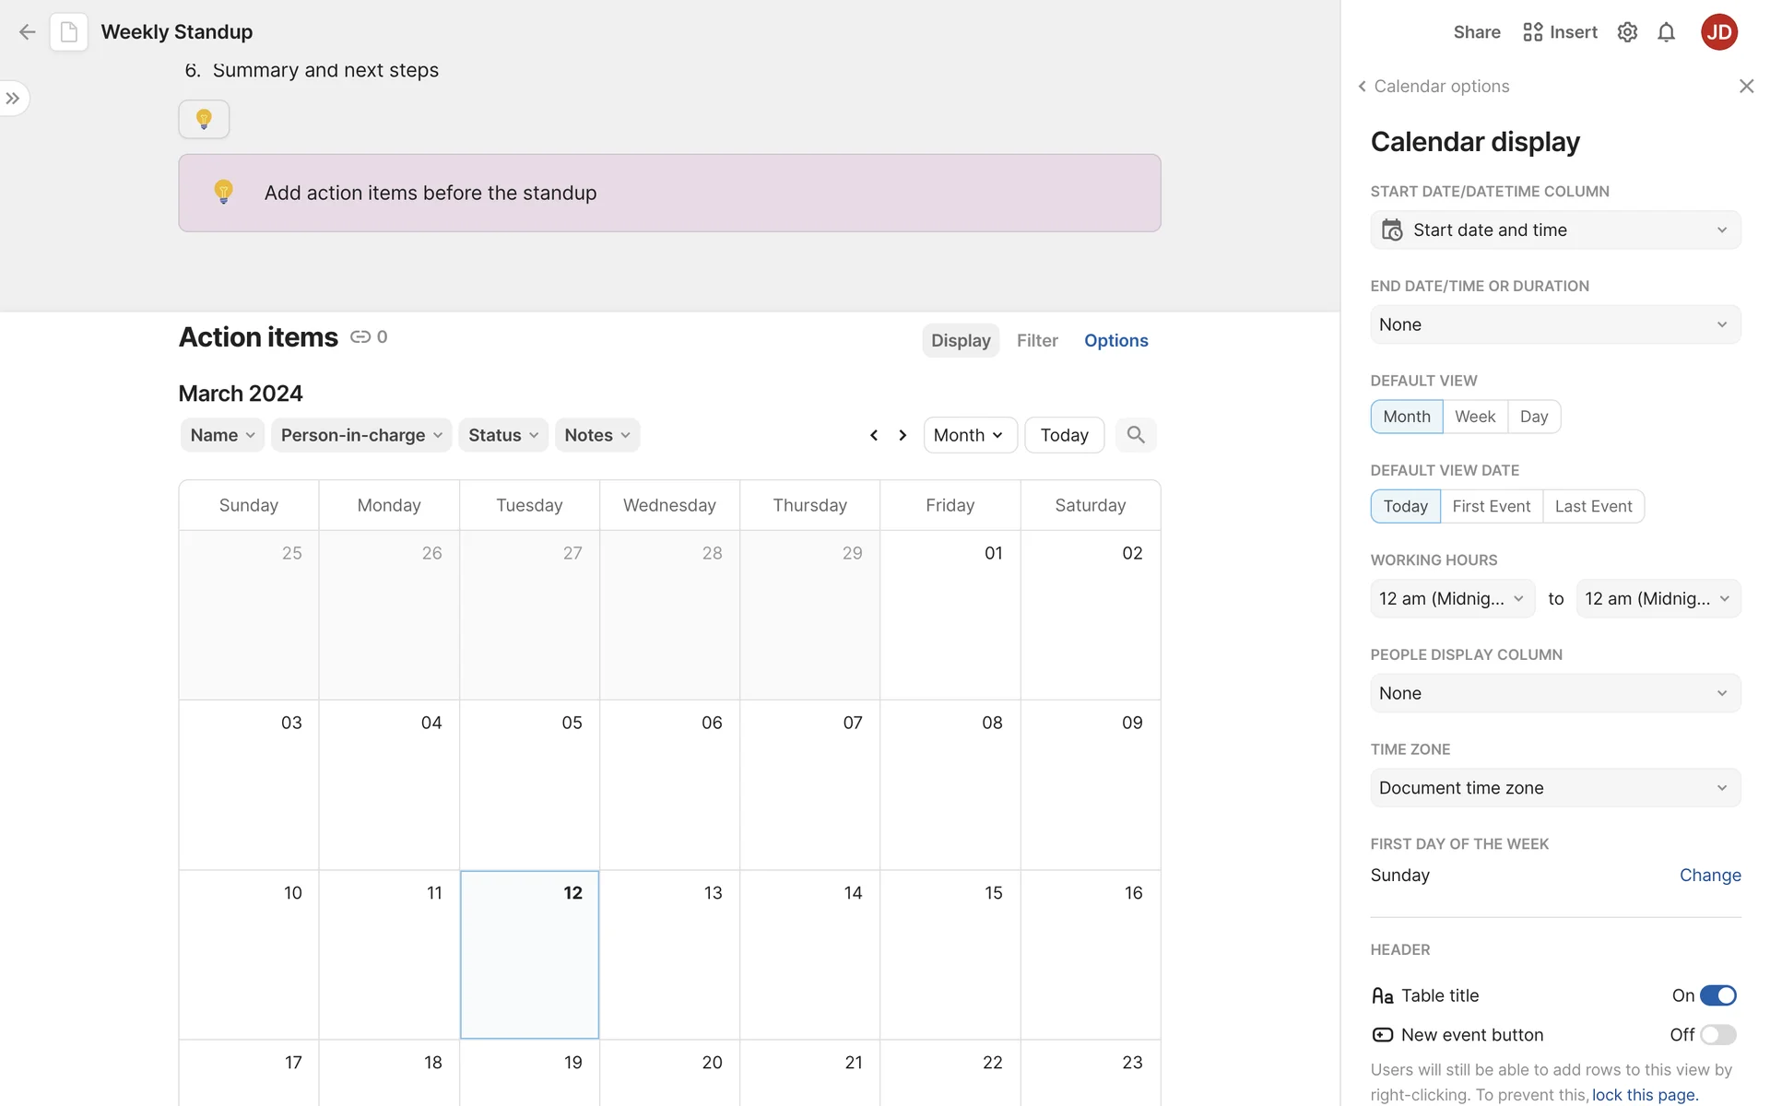Expand the Time zone dropdown
This screenshot has height=1106, width=1770.
tap(1555, 788)
